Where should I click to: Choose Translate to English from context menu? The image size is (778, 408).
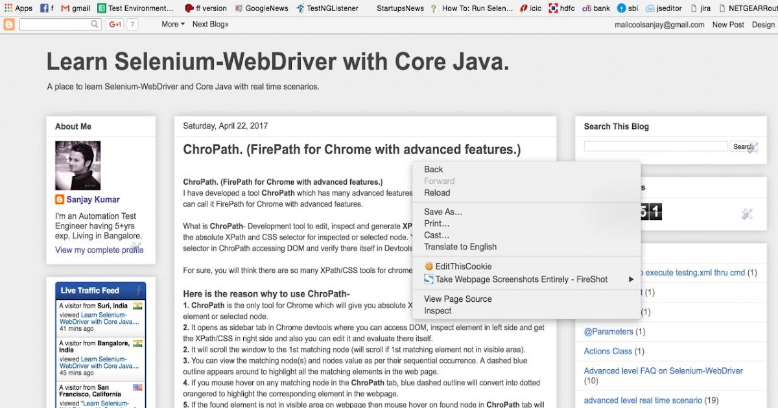[460, 247]
